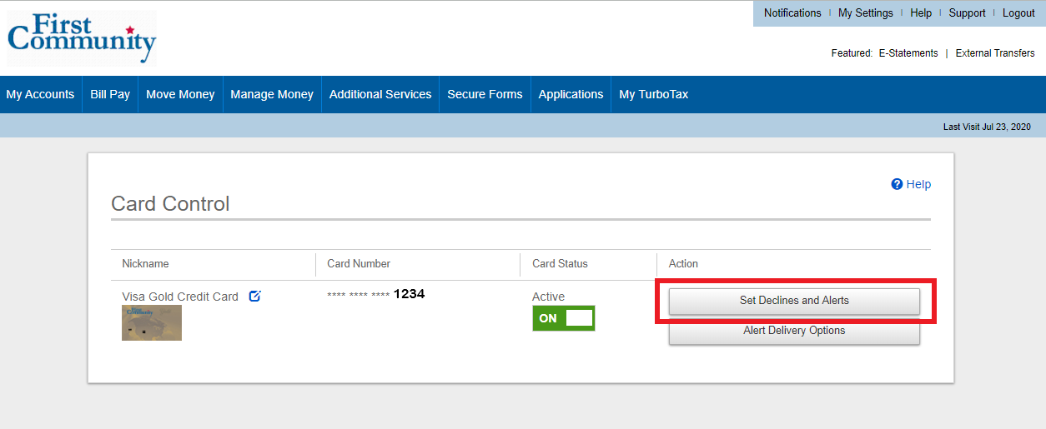Click the Card Number column header
Image resolution: width=1046 pixels, height=429 pixels.
(x=359, y=263)
